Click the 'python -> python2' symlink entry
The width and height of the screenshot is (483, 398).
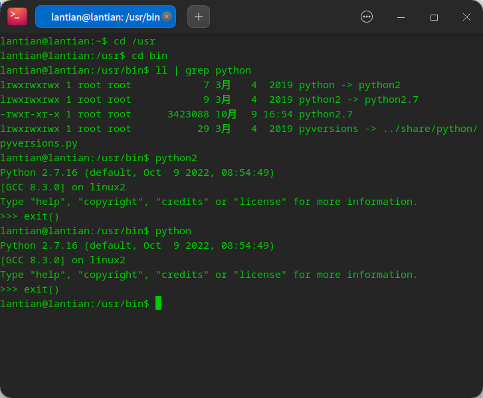click(x=349, y=85)
